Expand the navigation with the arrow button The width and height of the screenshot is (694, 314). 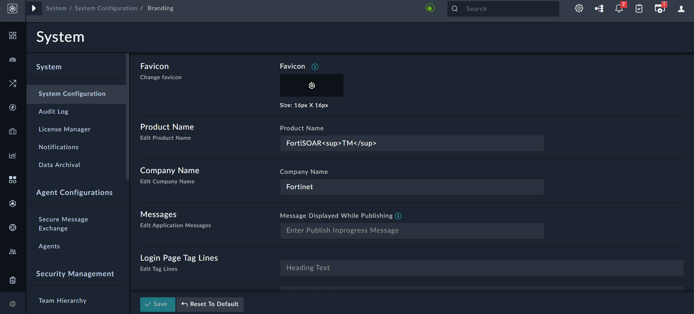[x=34, y=8]
